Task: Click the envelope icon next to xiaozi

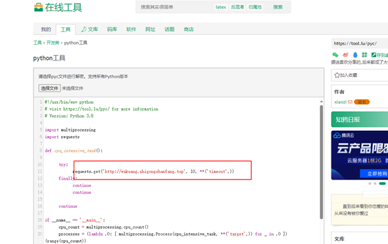Action: pos(350,102)
